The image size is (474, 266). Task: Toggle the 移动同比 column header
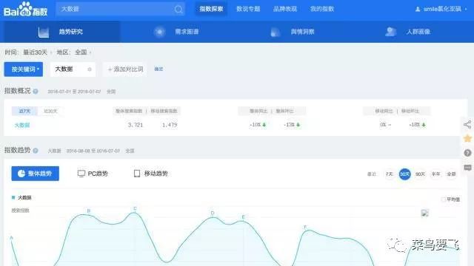384,111
